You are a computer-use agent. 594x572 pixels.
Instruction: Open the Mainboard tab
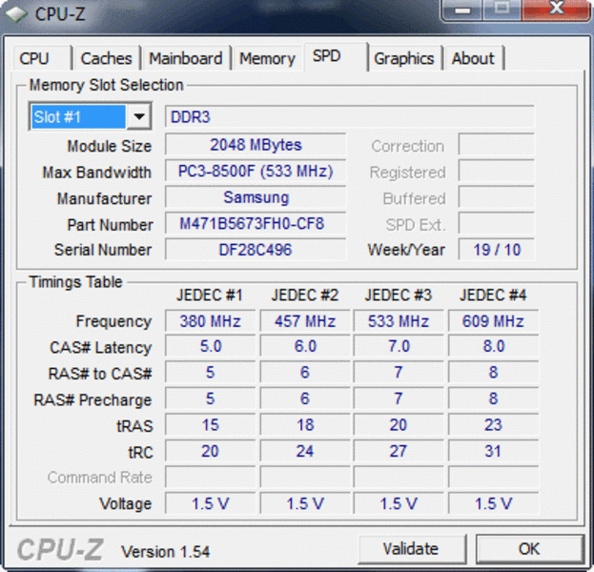186,58
